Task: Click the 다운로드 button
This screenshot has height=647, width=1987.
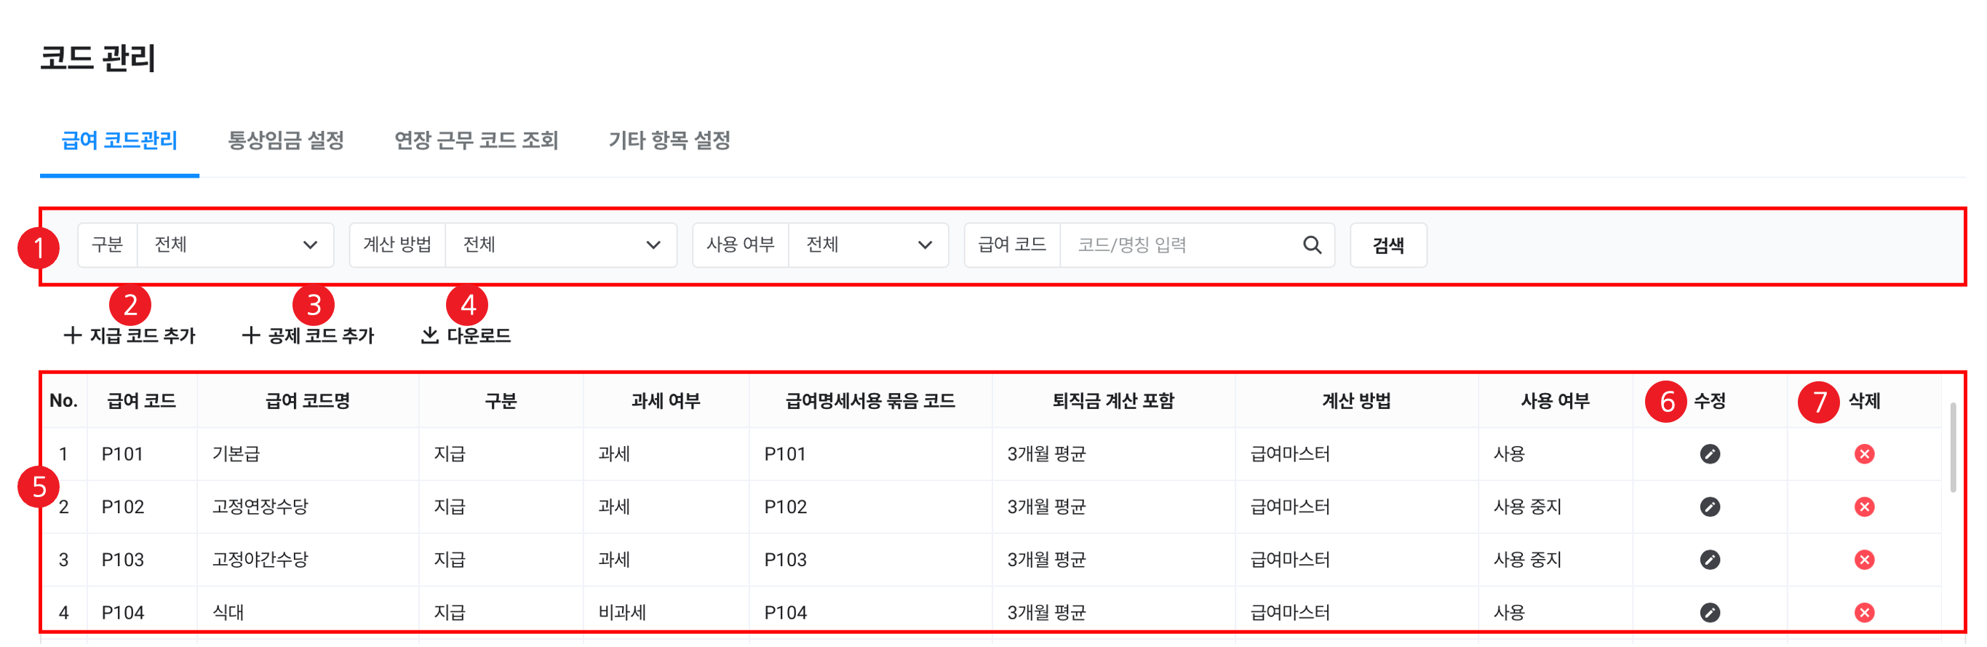Action: [466, 336]
